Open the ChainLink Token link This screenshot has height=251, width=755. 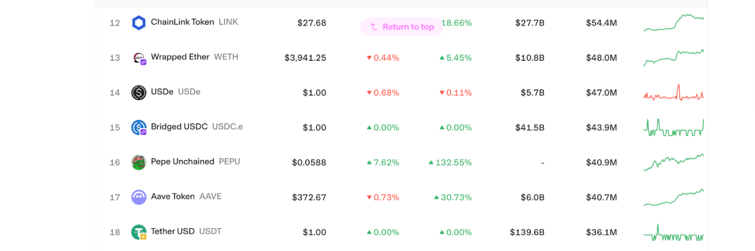[x=182, y=22]
